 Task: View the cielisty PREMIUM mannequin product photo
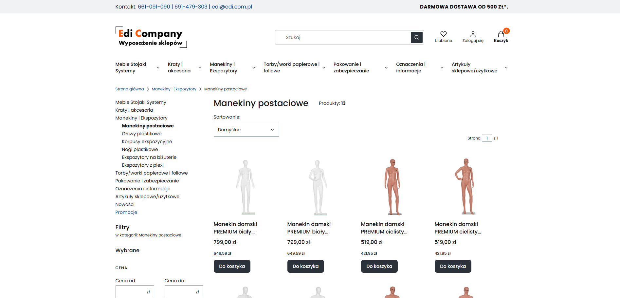tap(393, 187)
